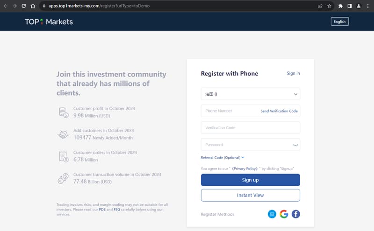
Task: Click the customer profit coins icon
Action: coord(64,112)
